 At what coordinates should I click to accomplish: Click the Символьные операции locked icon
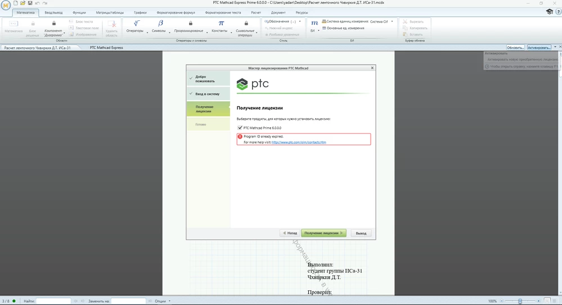[246, 23]
